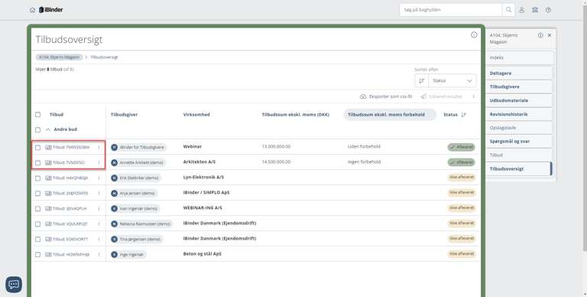The width and height of the screenshot is (587, 297).
Task: Click the search magnifier button
Action: (x=508, y=10)
